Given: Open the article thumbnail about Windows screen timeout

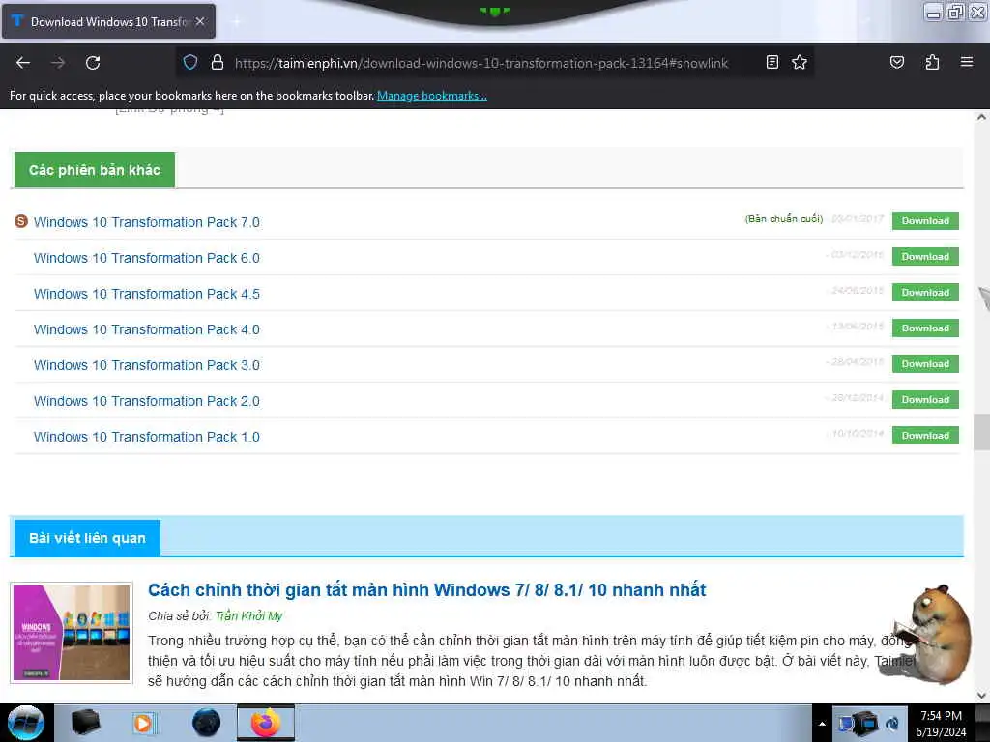Looking at the screenshot, I should pos(72,632).
